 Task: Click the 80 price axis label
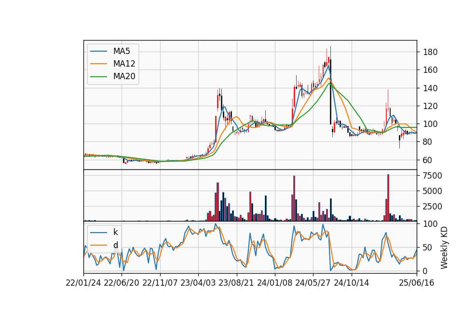point(428,142)
